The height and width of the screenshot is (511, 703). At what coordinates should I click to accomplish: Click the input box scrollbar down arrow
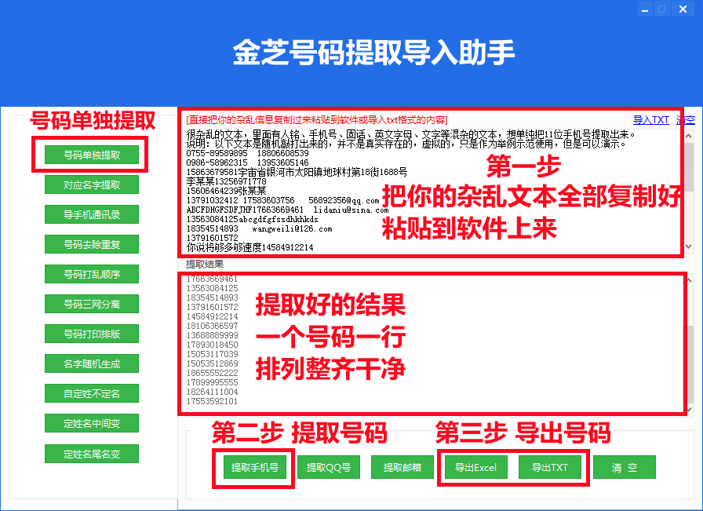[x=689, y=246]
